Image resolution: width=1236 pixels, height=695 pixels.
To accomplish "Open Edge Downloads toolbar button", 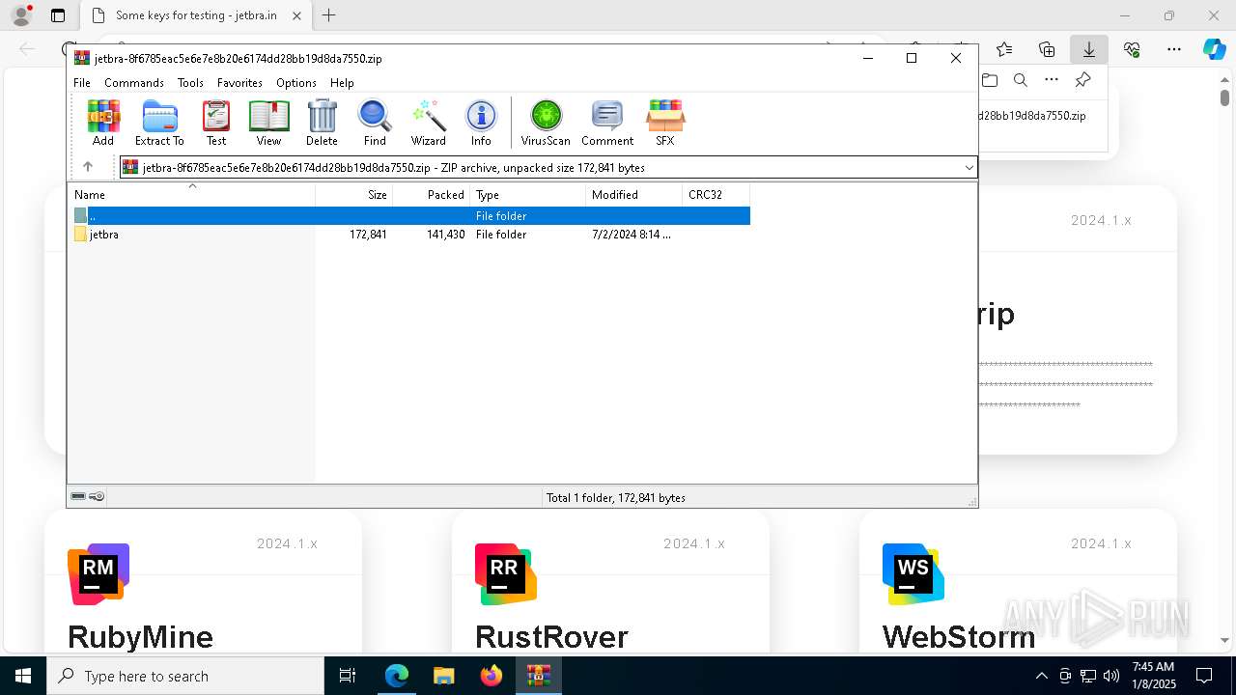I will [x=1088, y=49].
